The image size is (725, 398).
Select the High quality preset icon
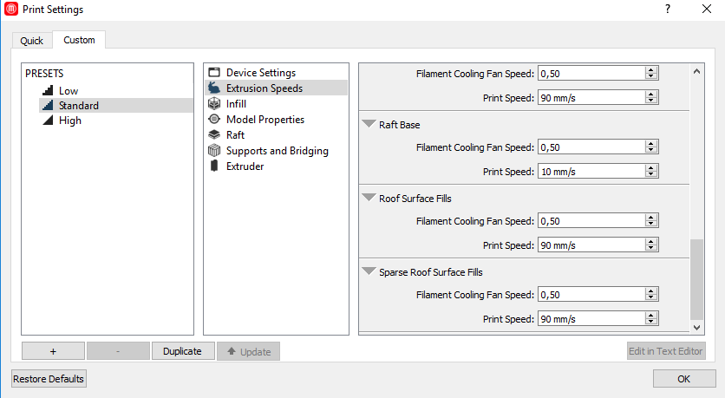(x=47, y=121)
